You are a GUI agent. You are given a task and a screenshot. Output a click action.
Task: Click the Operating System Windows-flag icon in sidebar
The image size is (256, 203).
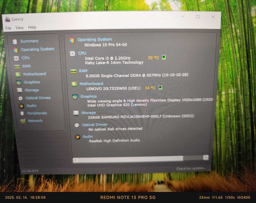[x=16, y=50]
